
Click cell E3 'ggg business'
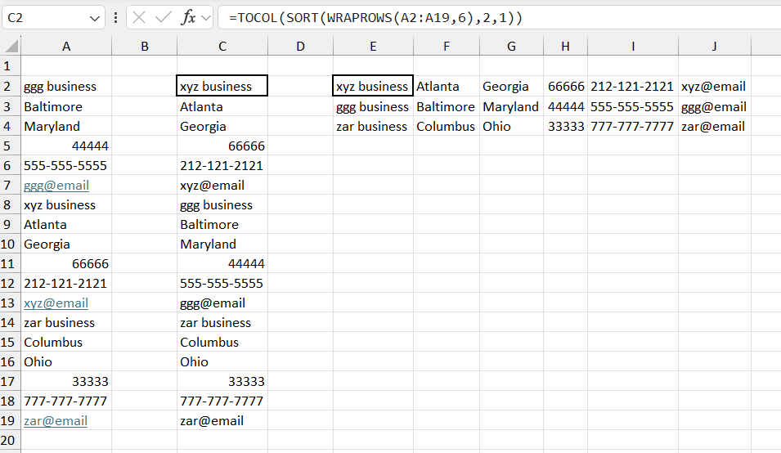[373, 106]
